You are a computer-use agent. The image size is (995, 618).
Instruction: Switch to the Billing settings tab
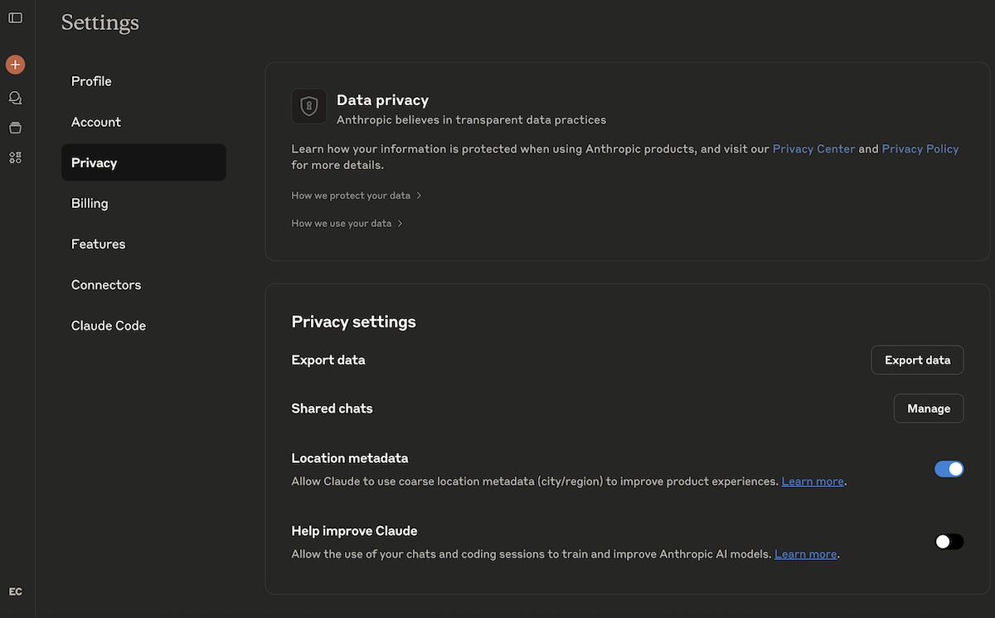coord(90,203)
